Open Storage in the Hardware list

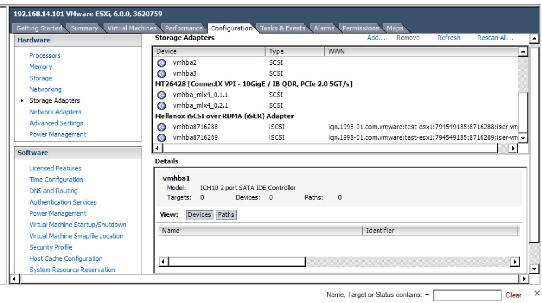click(41, 78)
